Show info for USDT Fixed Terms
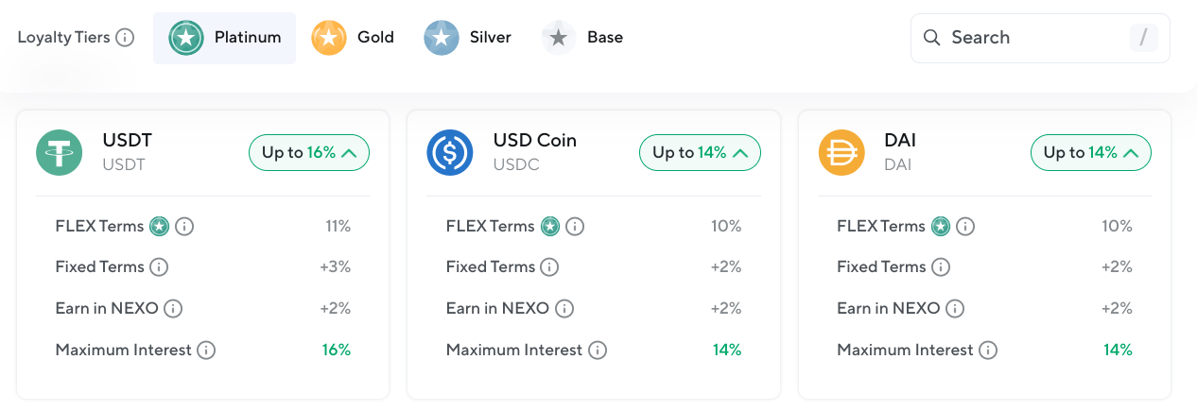 click(159, 267)
